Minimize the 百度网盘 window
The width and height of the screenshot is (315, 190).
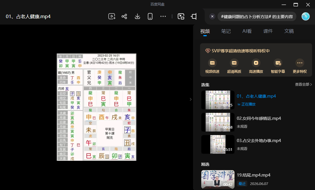(284, 5)
